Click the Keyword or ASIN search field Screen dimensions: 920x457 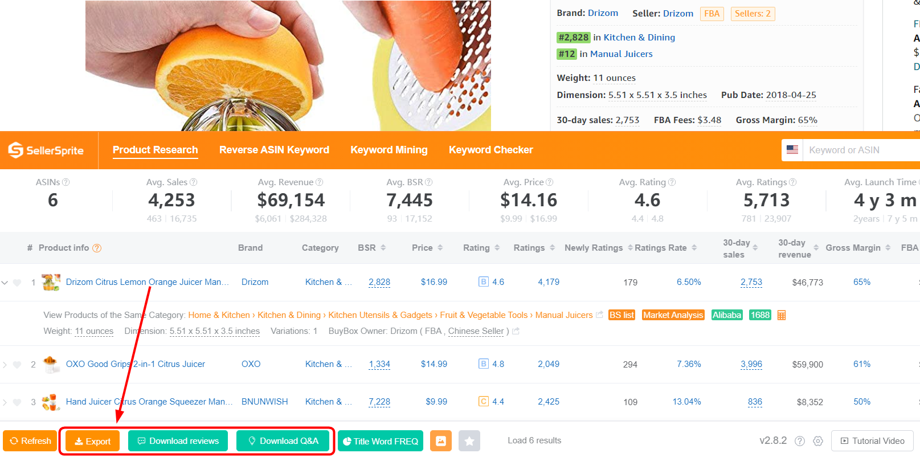pyautogui.click(x=860, y=150)
